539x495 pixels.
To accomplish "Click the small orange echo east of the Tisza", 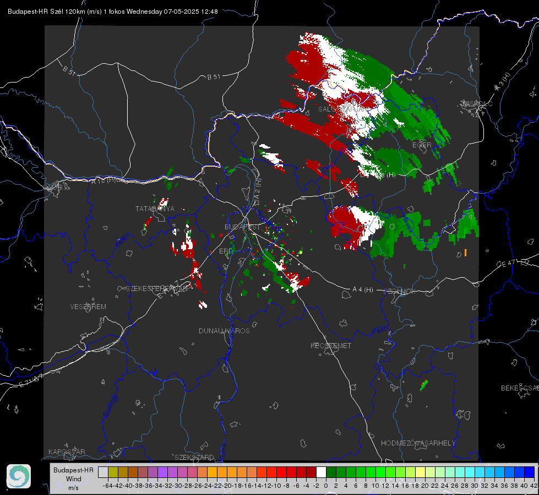I will pos(465,253).
